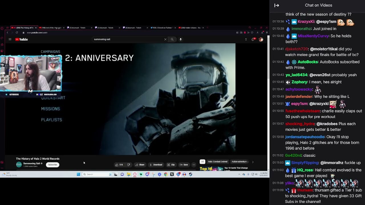Open the YouTube account avatar menu
Screen dimensions: 365x205
tap(261, 39)
